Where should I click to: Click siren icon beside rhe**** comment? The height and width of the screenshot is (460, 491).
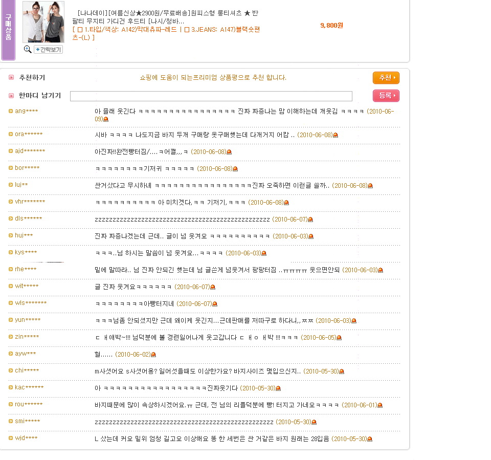click(x=381, y=270)
